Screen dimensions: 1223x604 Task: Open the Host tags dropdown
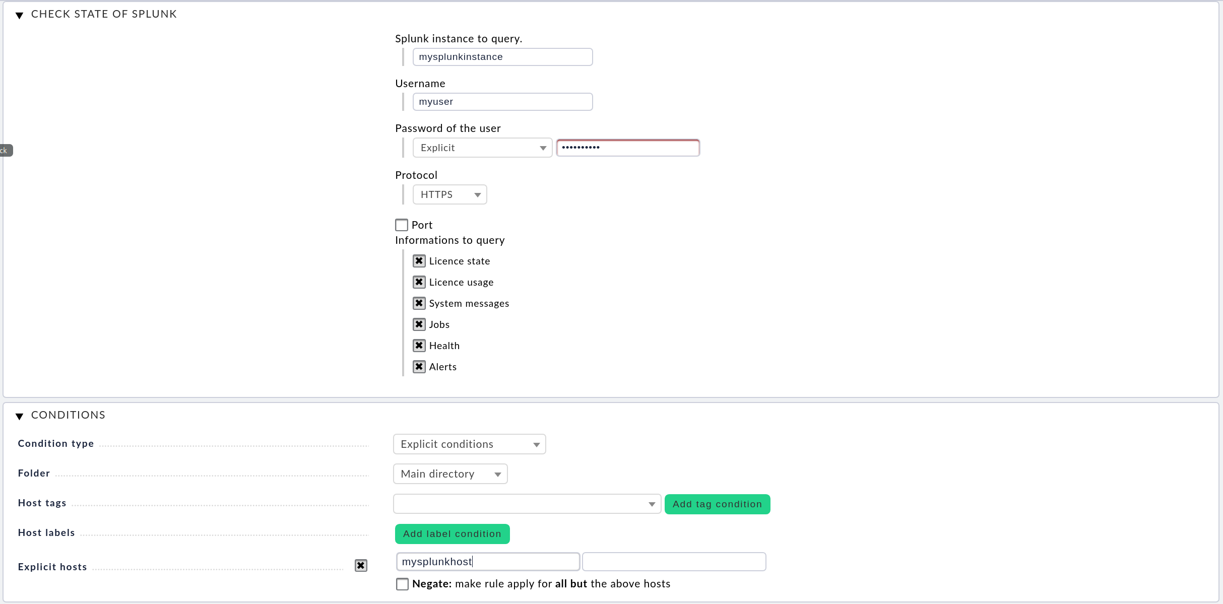click(x=527, y=504)
